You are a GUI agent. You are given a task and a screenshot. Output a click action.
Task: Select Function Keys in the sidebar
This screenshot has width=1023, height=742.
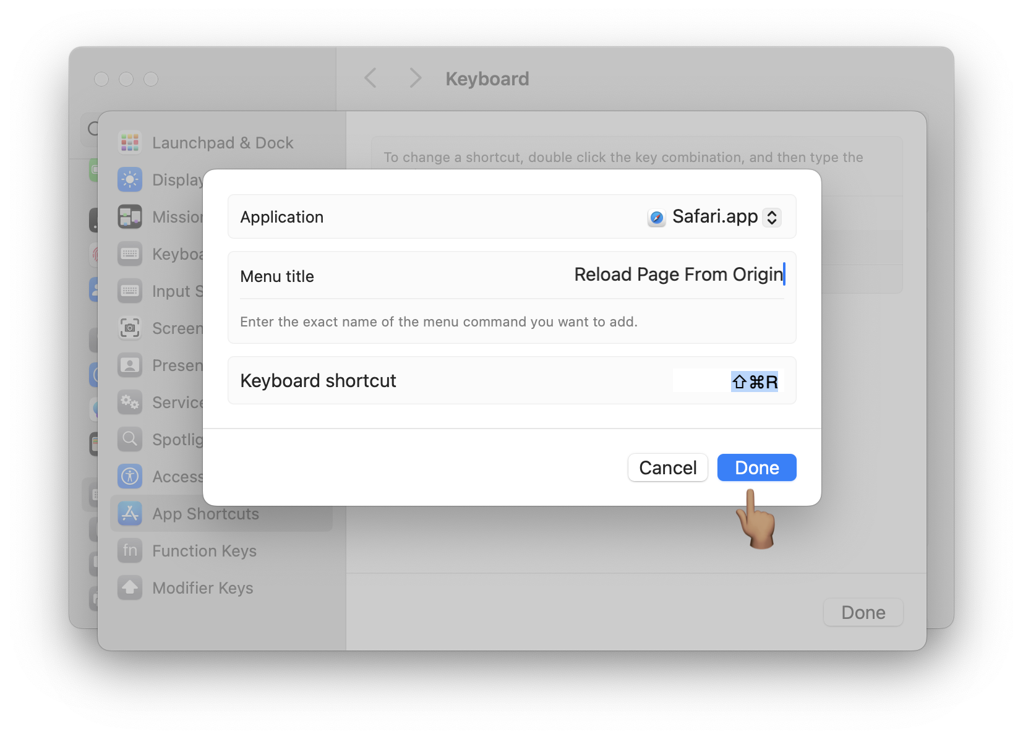coord(204,550)
